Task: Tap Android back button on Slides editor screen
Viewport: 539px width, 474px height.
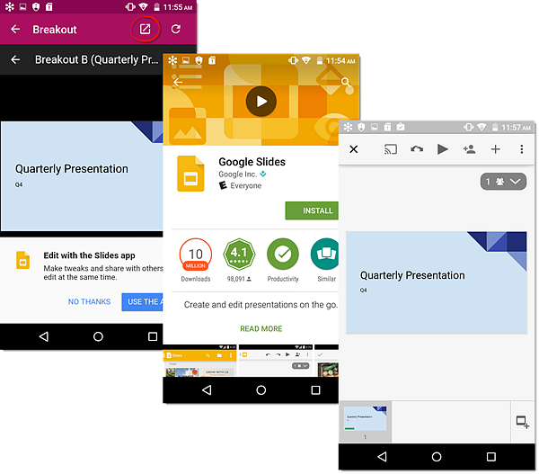Action: [382, 457]
